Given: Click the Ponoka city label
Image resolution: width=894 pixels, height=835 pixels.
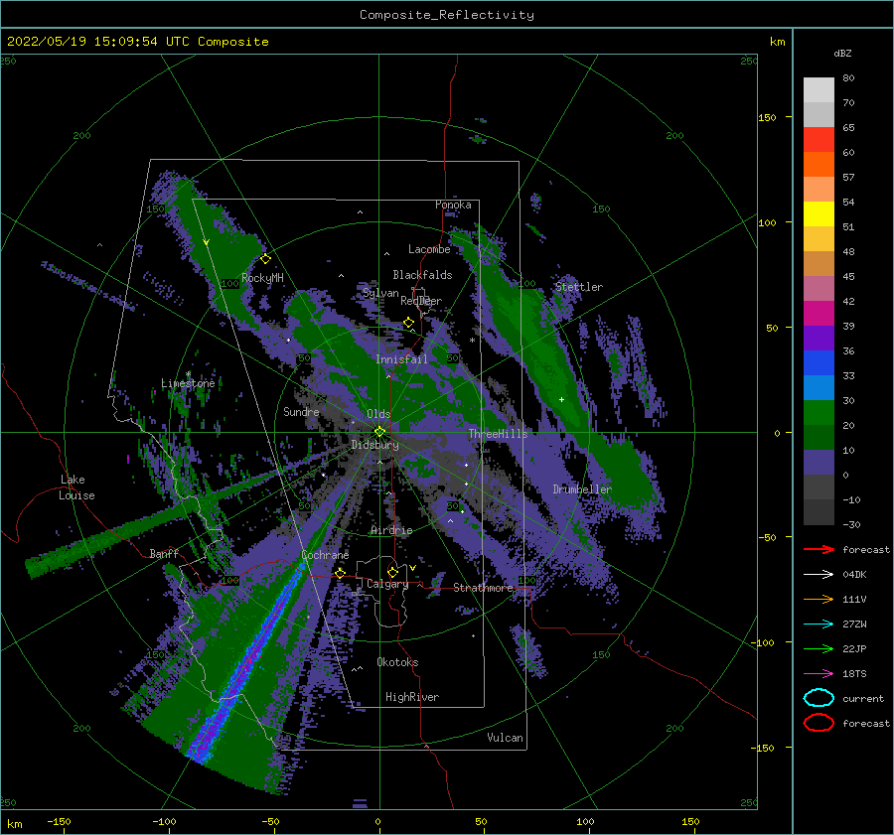Looking at the screenshot, I should 453,205.
